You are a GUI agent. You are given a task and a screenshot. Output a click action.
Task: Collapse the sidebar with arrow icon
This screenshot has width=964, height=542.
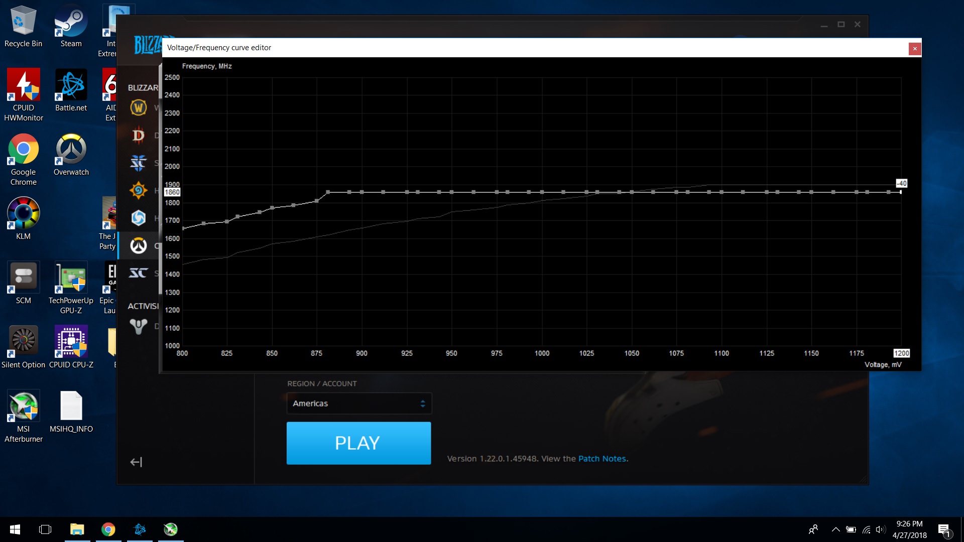(x=136, y=462)
